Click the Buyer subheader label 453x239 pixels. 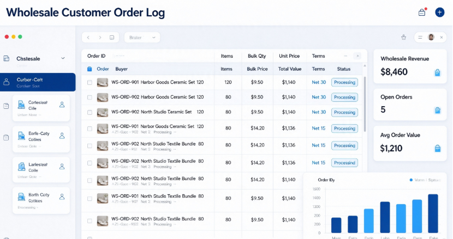coord(121,69)
